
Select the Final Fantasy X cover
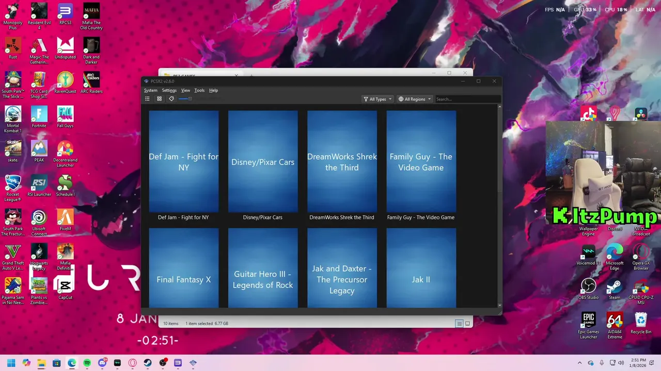184,268
